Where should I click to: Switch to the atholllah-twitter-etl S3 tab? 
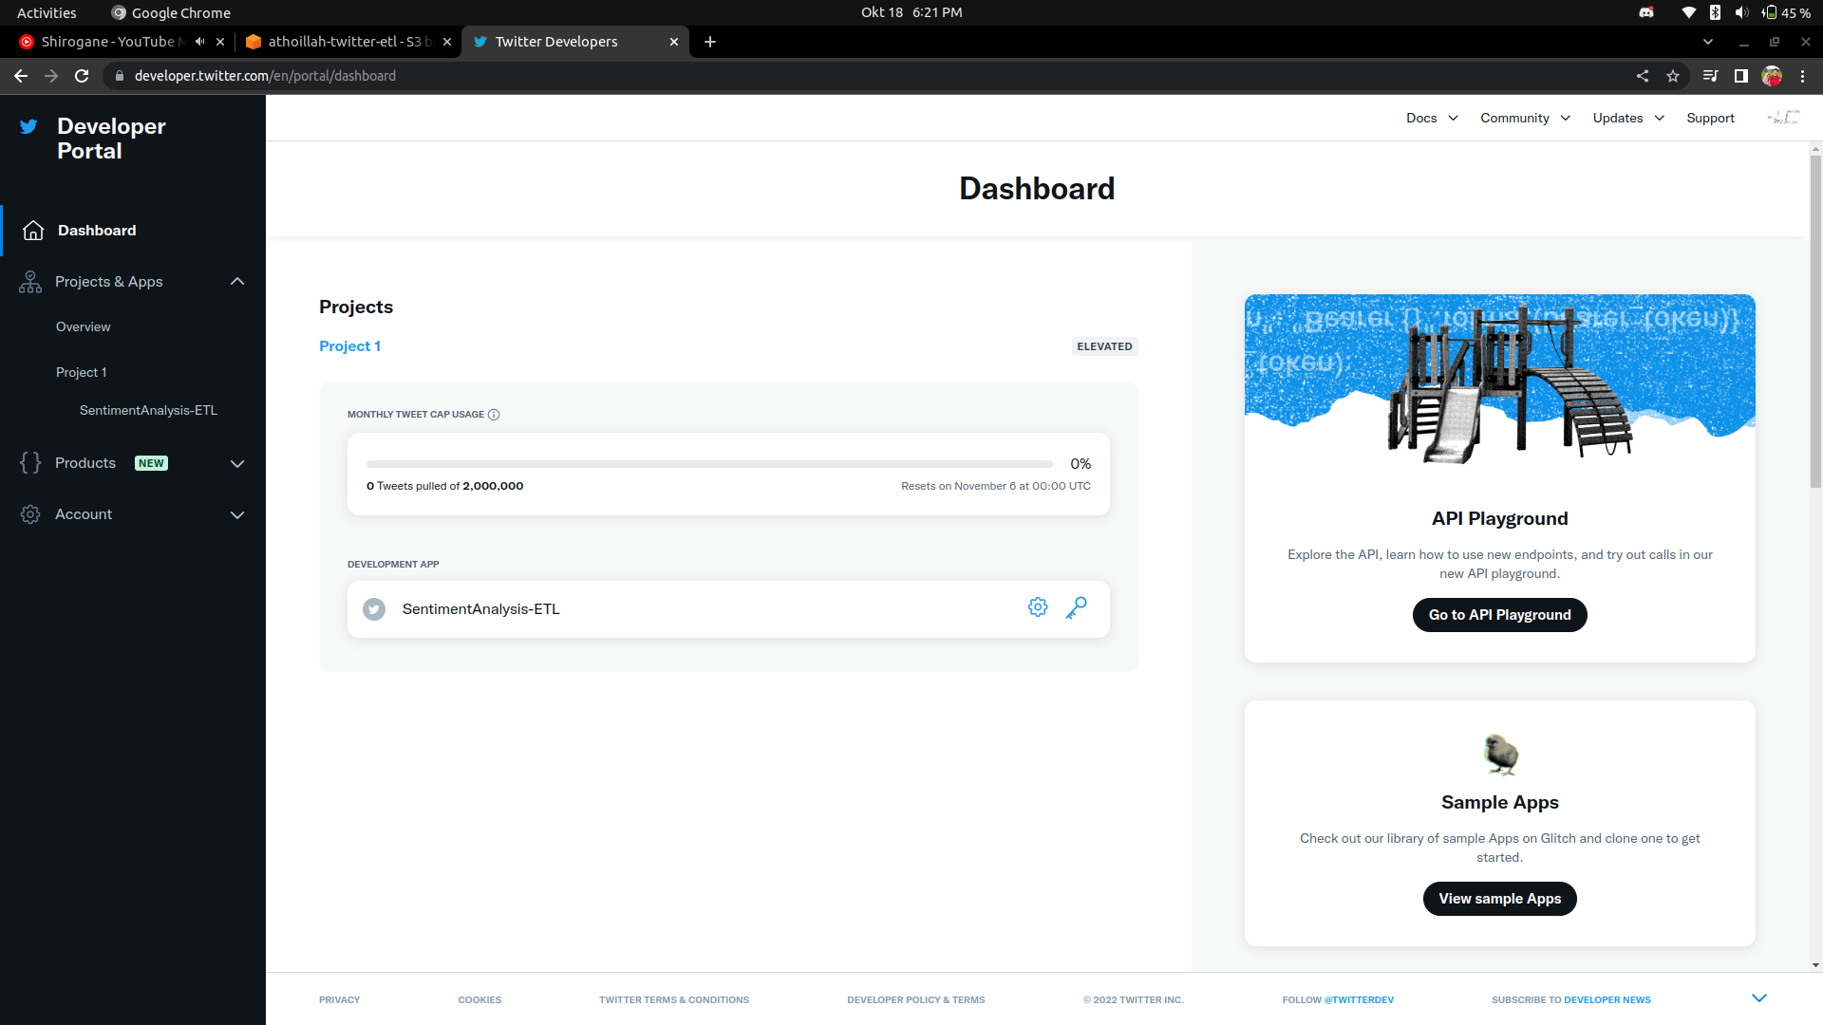pyautogui.click(x=342, y=42)
